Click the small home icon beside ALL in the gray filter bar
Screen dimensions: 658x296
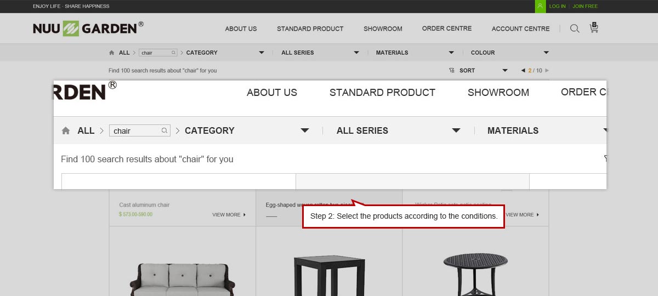[112, 53]
